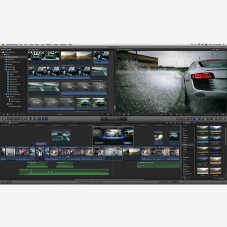
Task: Open the browser gear action menu
Action: point(8,115)
